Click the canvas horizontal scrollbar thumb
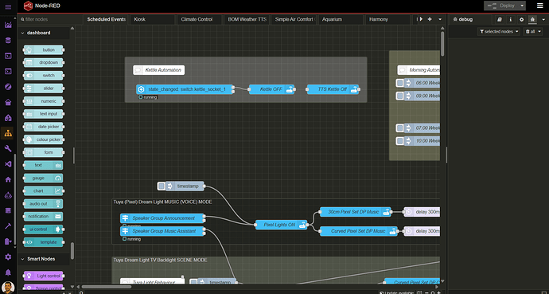 107,287
